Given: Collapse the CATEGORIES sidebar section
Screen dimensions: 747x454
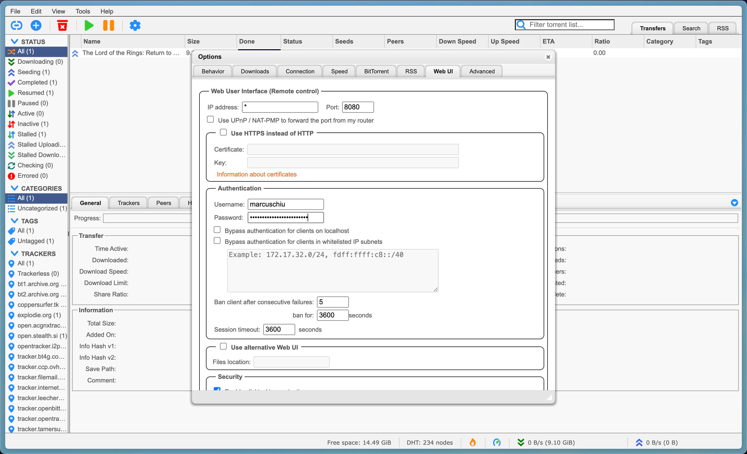Looking at the screenshot, I should [x=14, y=188].
